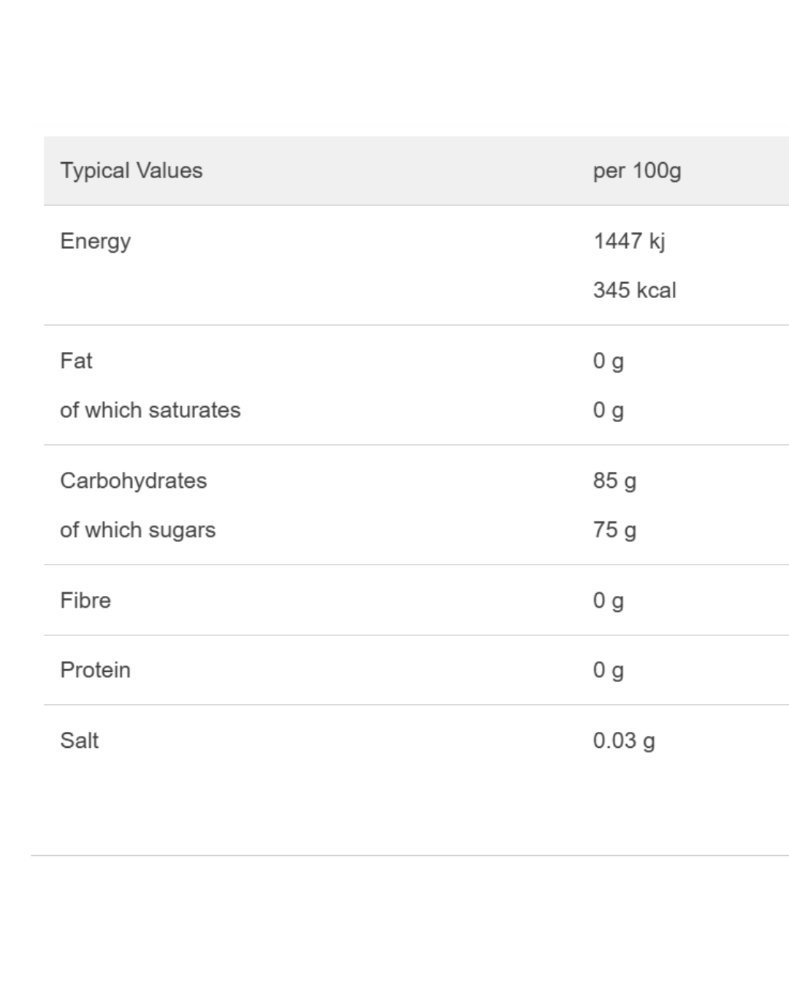
Task: Select the "Protein" row label
Action: [95, 670]
